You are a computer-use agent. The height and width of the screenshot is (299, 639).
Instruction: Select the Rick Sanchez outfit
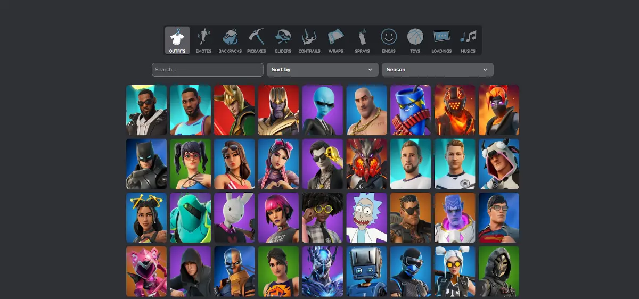[x=367, y=218]
